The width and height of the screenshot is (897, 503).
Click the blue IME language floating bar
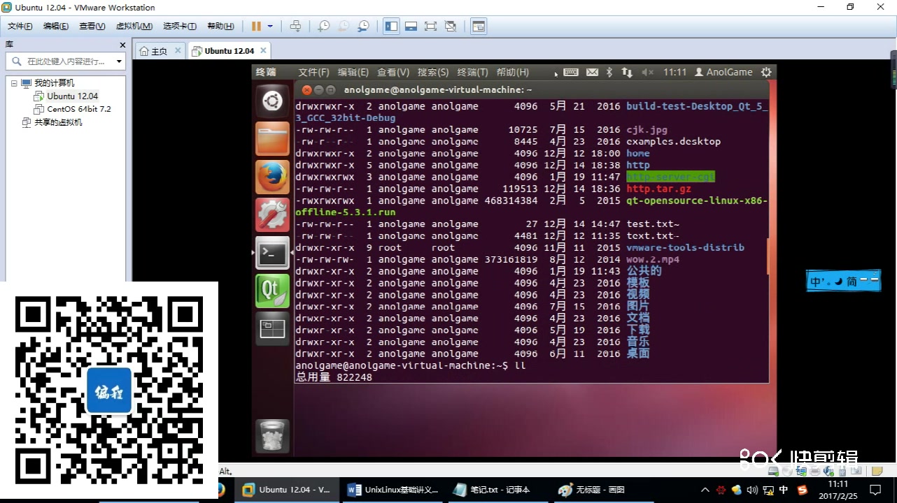pos(843,282)
